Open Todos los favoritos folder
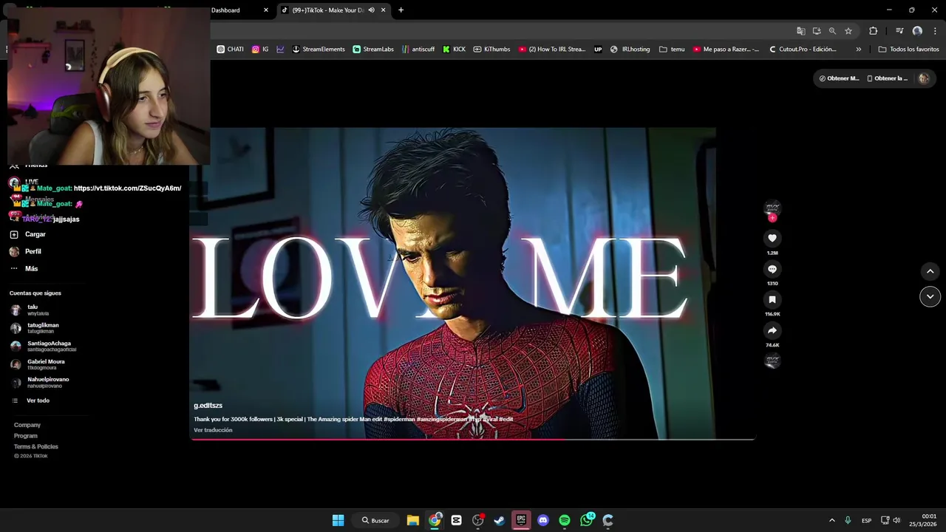 coord(908,50)
